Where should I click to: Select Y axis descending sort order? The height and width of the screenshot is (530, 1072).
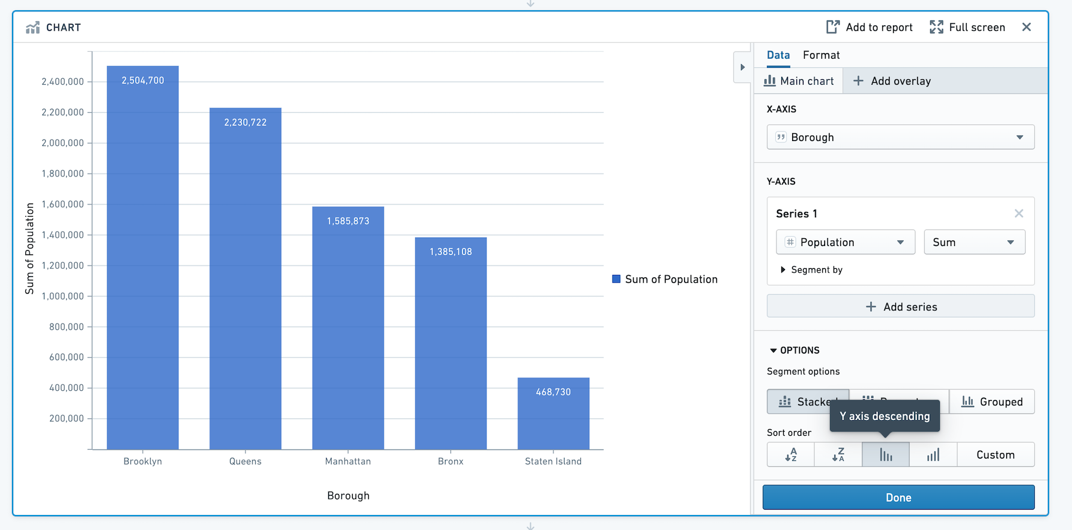pyautogui.click(x=886, y=455)
